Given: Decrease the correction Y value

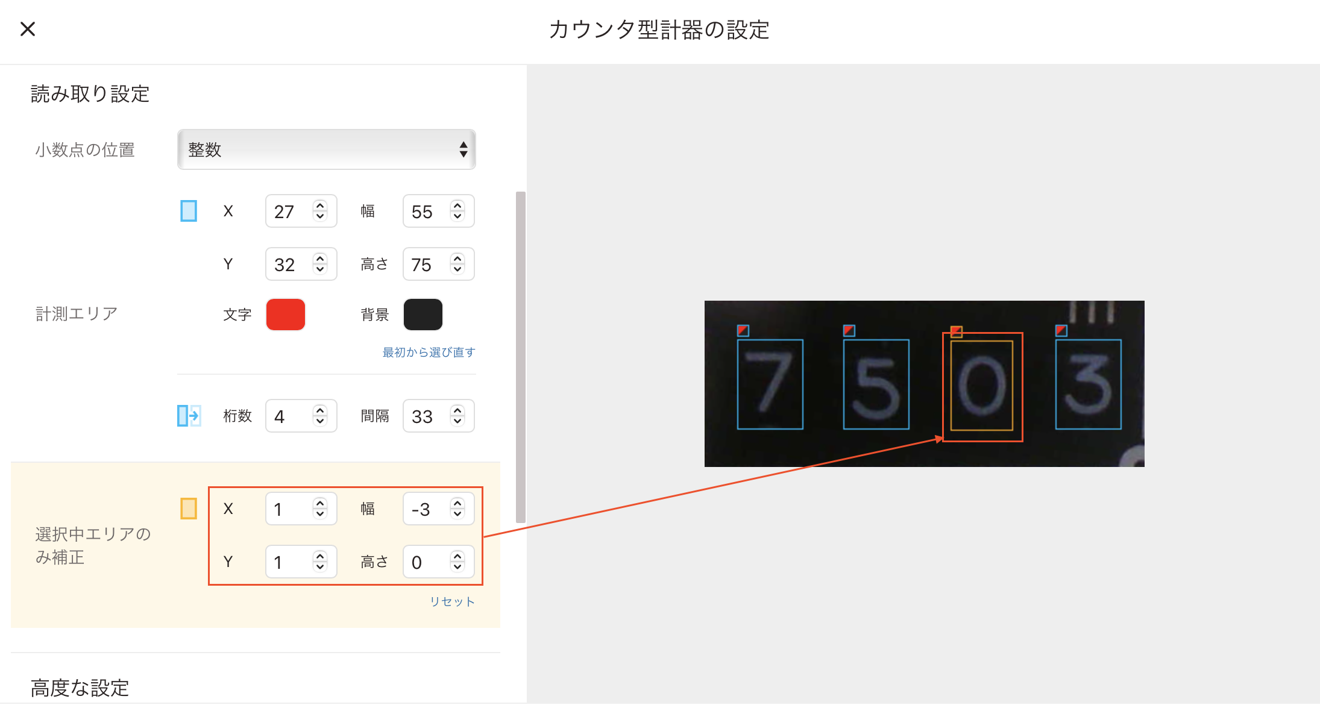Looking at the screenshot, I should pos(320,567).
